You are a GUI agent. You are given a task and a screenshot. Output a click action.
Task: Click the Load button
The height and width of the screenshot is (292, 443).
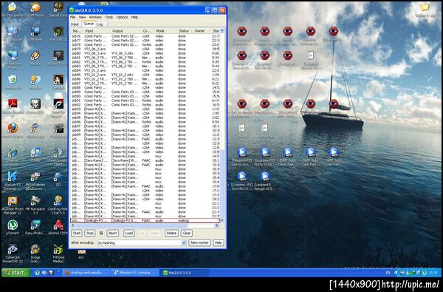coord(128,233)
